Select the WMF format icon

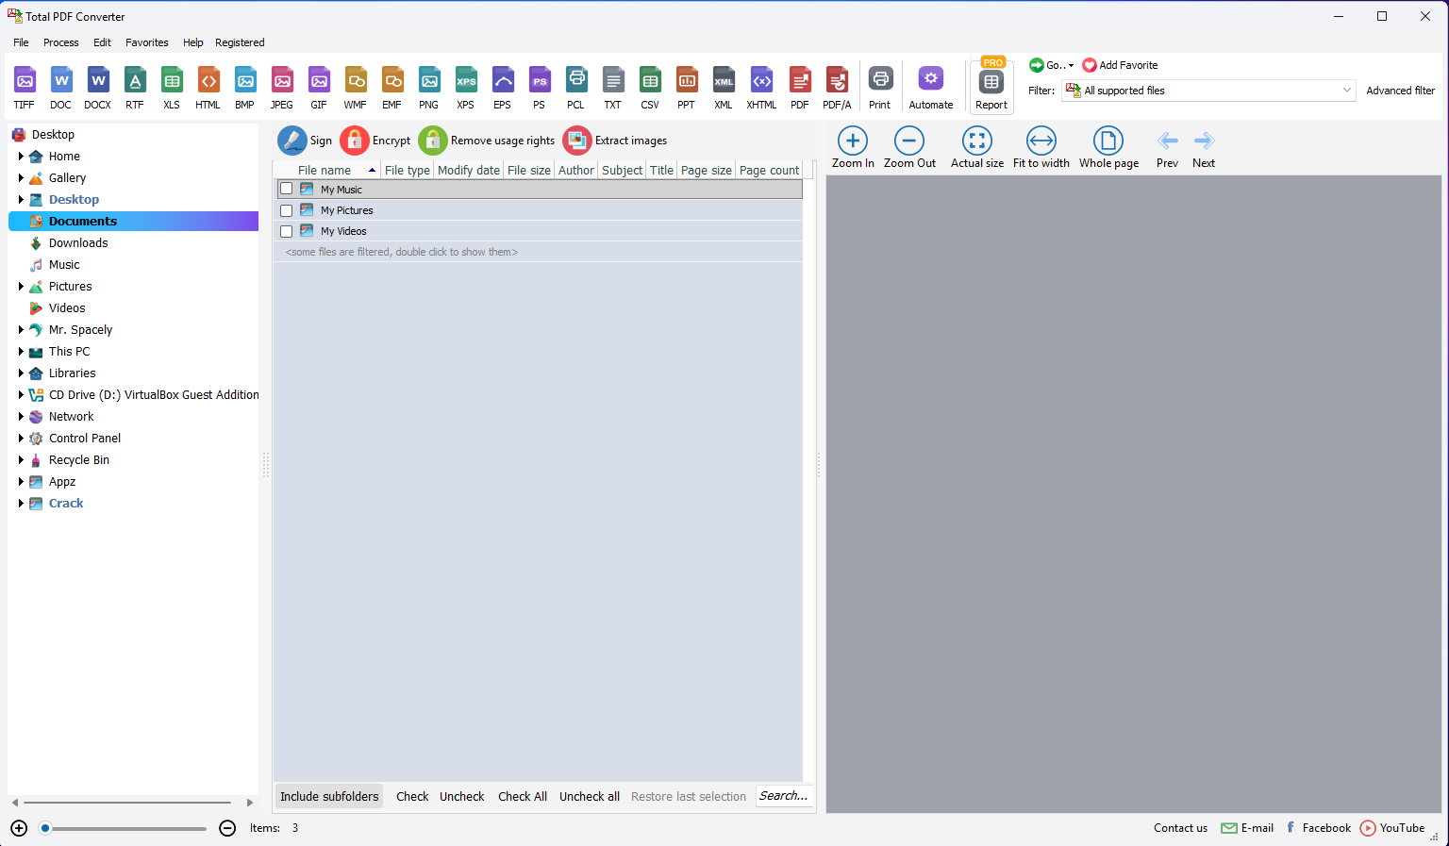(x=356, y=89)
